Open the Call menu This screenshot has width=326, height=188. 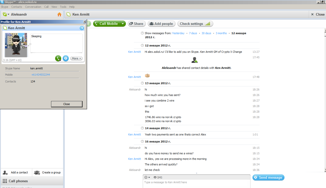46,7
